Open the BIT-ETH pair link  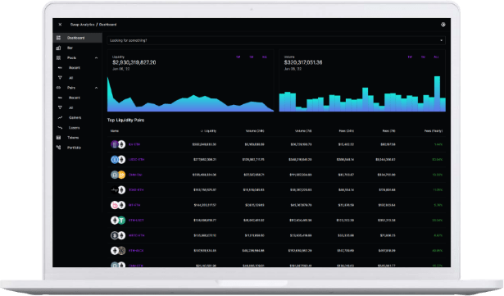(134, 205)
